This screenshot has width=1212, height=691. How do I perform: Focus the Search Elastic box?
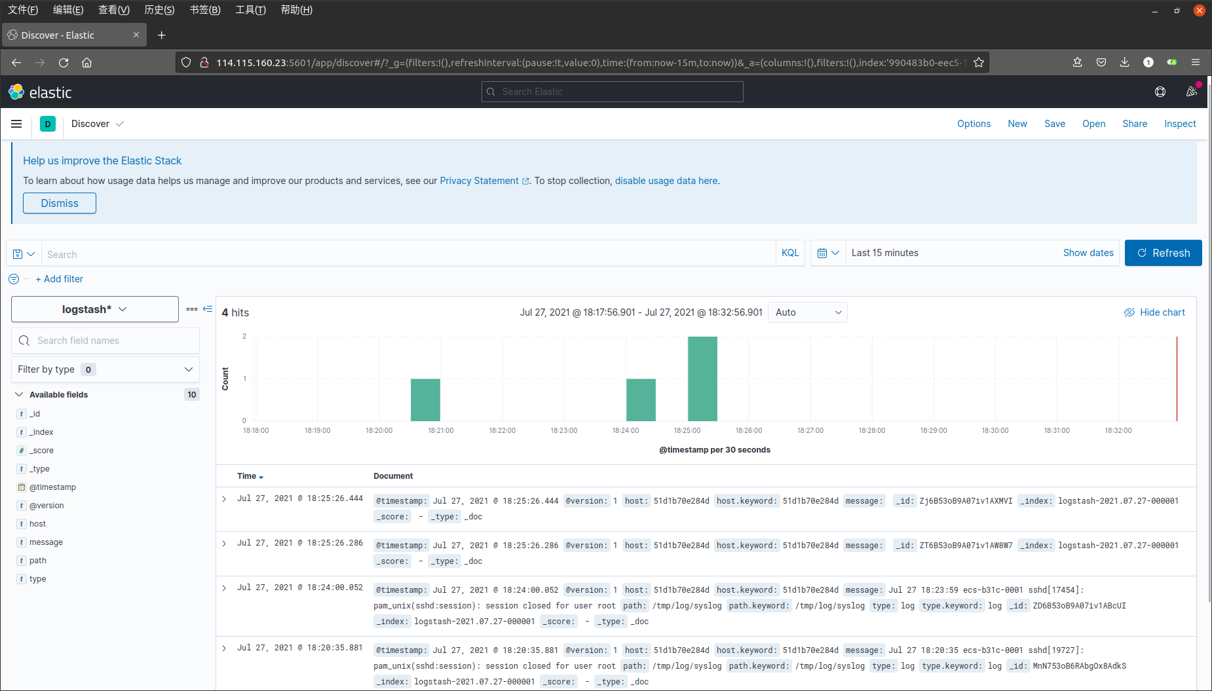(612, 92)
